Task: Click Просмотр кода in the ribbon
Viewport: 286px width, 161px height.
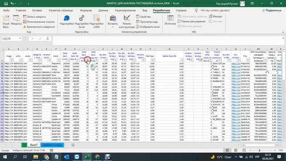Action: pyautogui.click(x=147, y=22)
